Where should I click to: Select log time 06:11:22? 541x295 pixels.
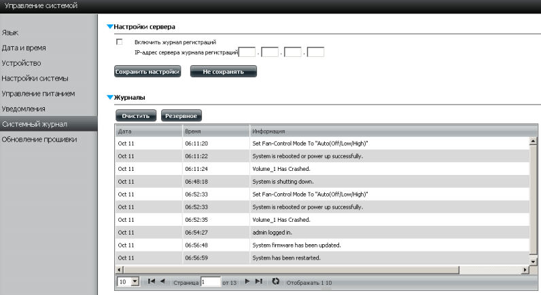196,156
